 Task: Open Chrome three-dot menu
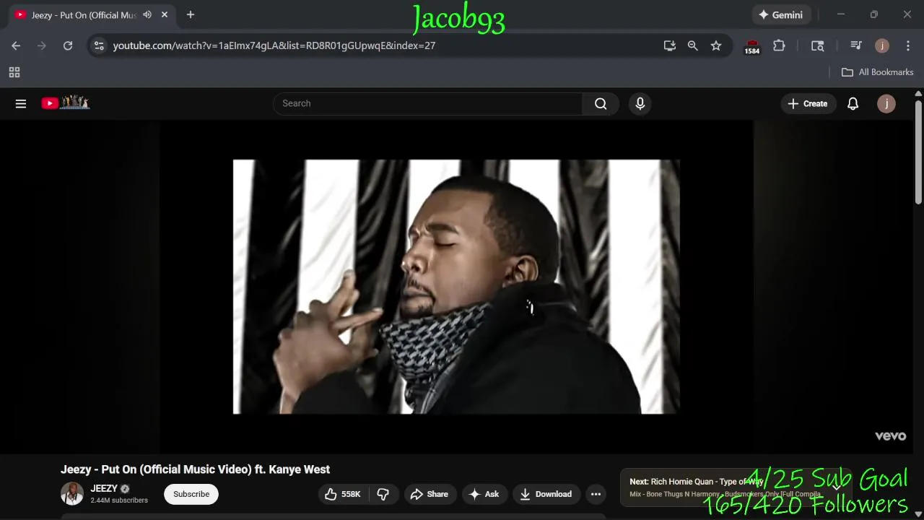point(908,45)
